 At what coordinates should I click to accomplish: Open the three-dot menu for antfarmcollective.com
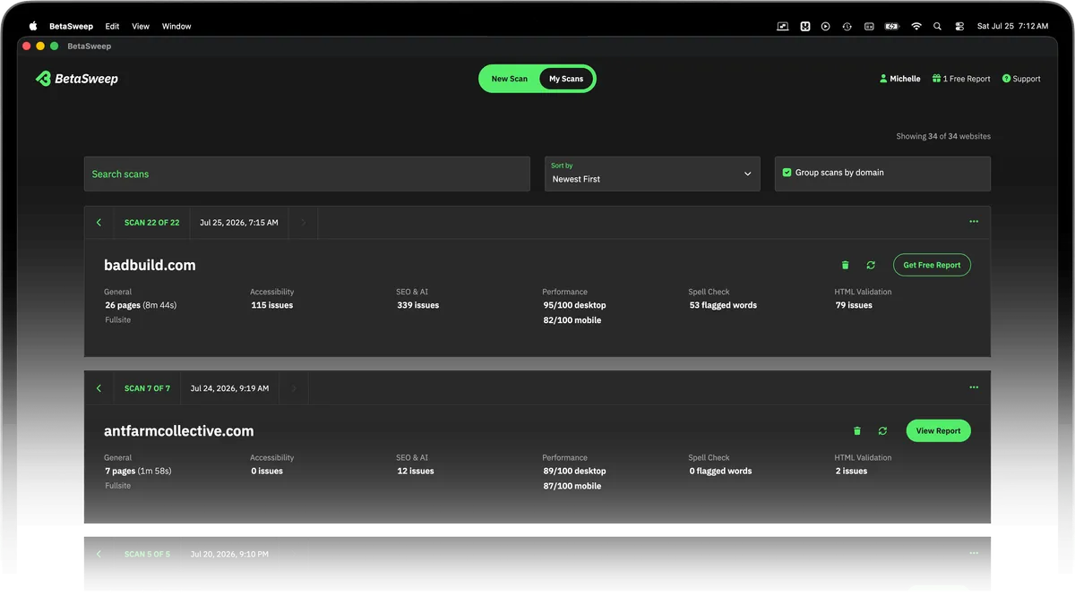pos(974,387)
